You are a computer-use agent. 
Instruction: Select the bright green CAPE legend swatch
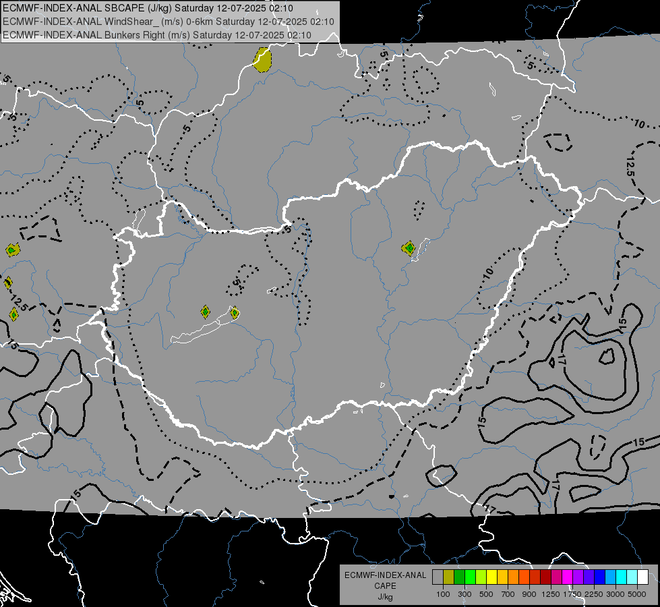470,577
